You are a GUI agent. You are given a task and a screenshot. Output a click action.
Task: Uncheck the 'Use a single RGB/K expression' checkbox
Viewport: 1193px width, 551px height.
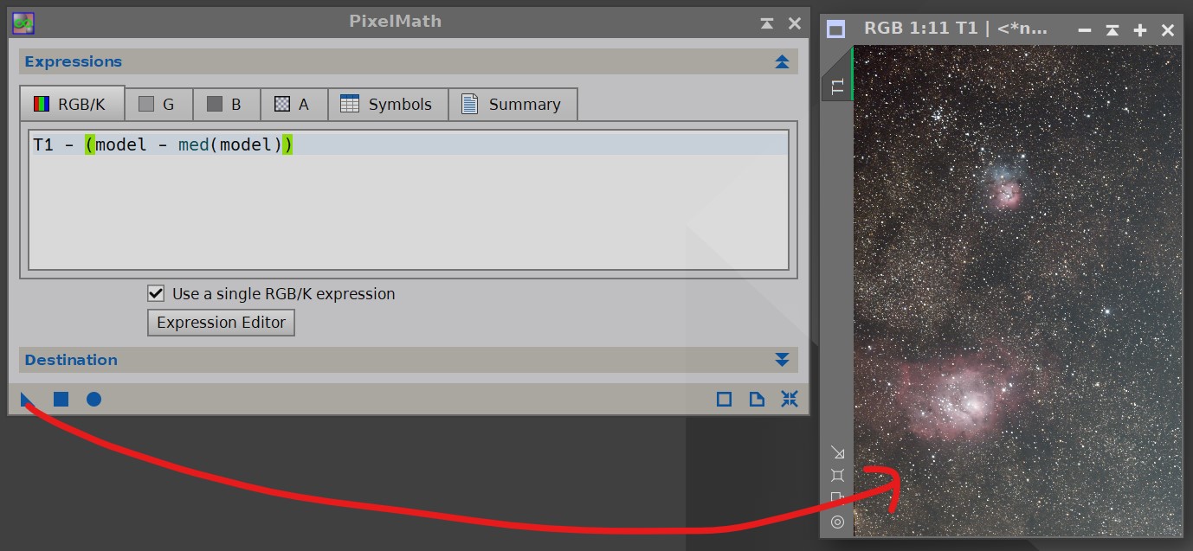(x=156, y=293)
